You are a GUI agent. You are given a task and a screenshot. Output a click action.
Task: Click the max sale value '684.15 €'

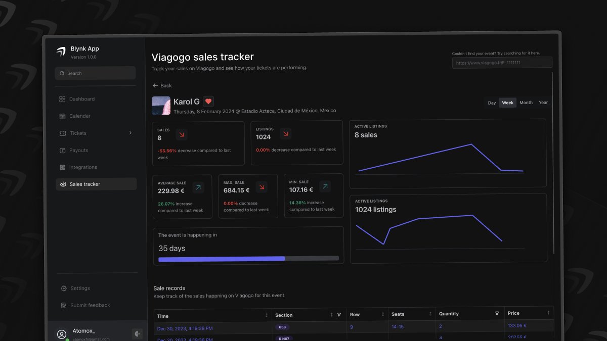coord(236,190)
